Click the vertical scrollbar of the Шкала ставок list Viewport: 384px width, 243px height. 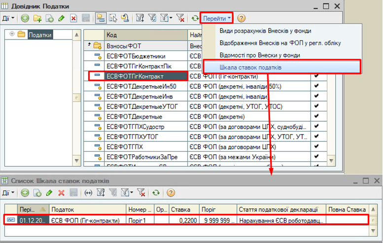[x=377, y=219]
